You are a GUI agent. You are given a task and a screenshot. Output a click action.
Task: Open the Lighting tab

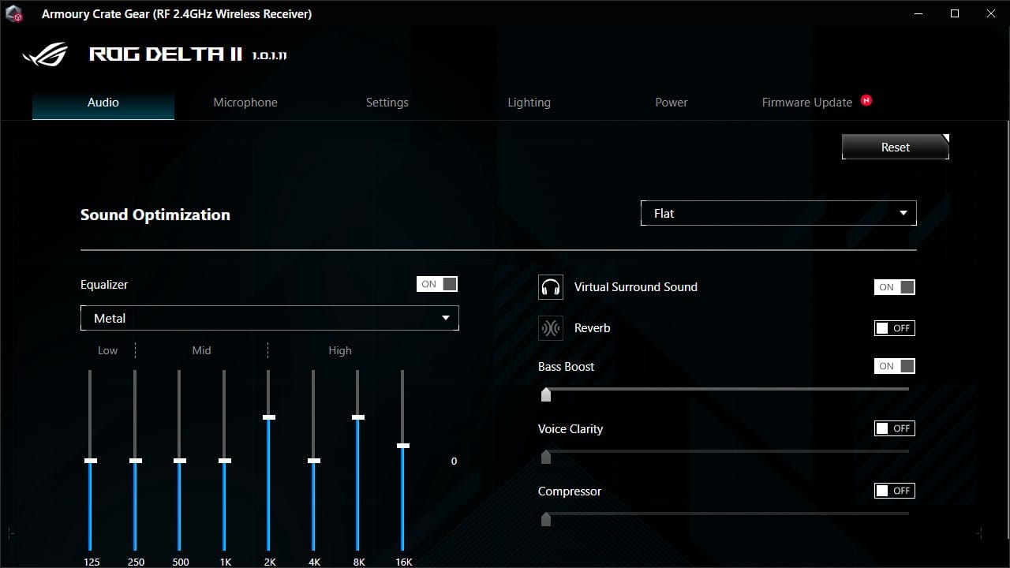(529, 103)
